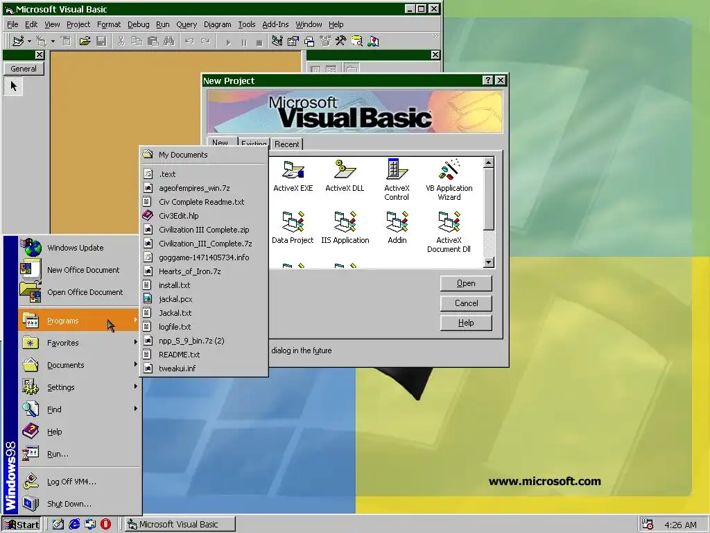Select the Pointer tool in toolbox

(13, 85)
